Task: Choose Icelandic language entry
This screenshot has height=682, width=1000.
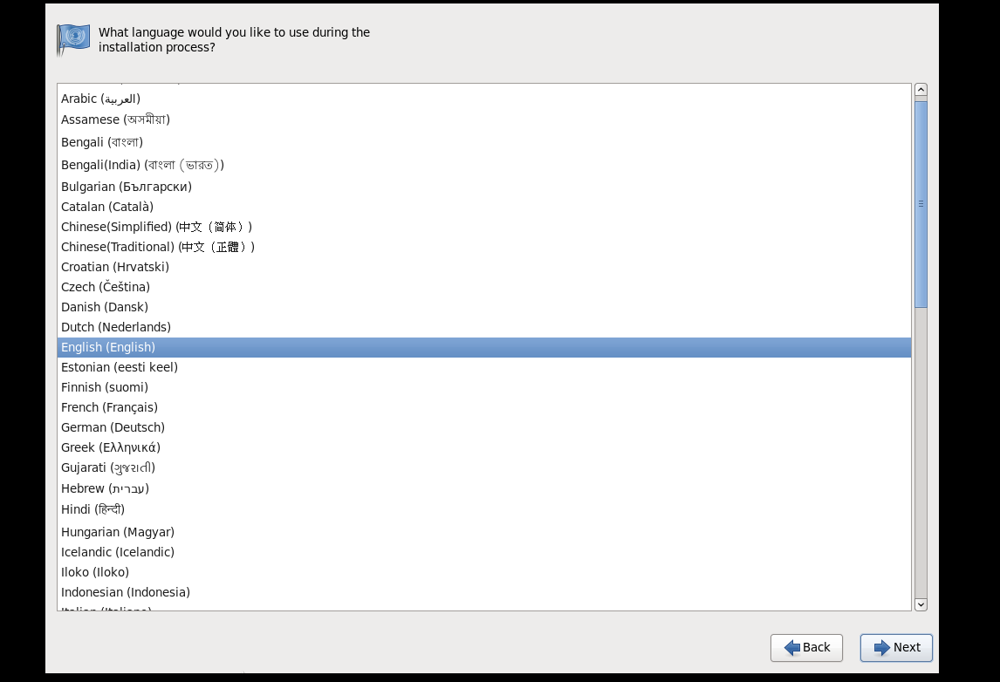Action: pyautogui.click(x=118, y=552)
